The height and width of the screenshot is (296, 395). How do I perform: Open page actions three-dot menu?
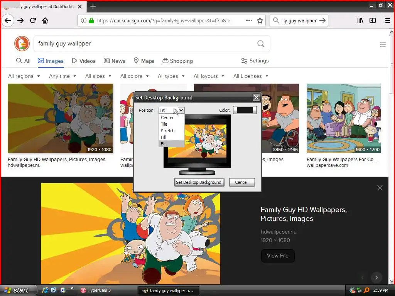tap(249, 20)
